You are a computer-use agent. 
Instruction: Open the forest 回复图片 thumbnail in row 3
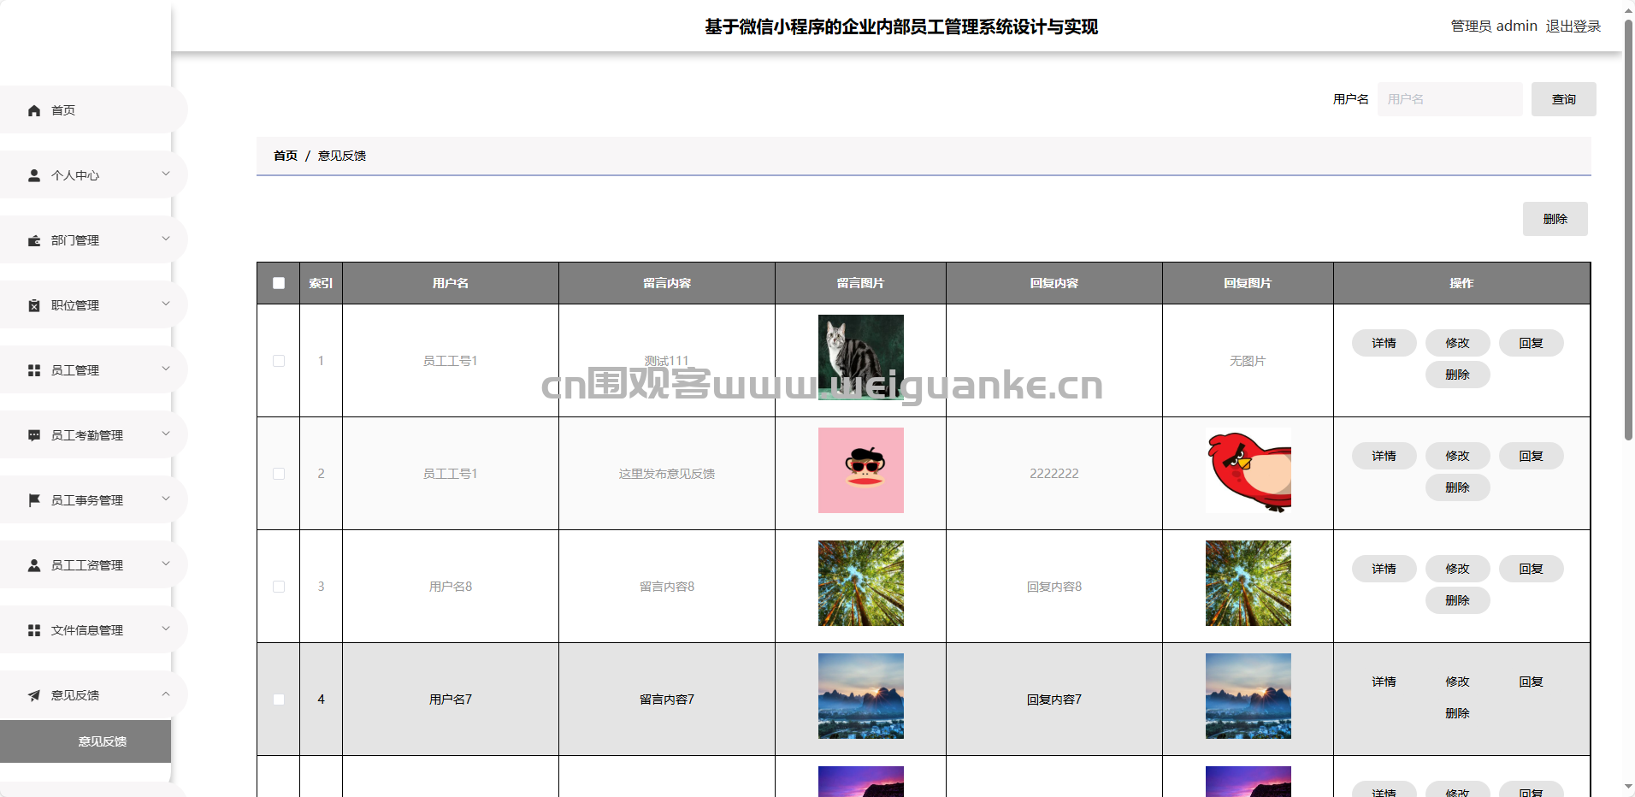pos(1248,583)
